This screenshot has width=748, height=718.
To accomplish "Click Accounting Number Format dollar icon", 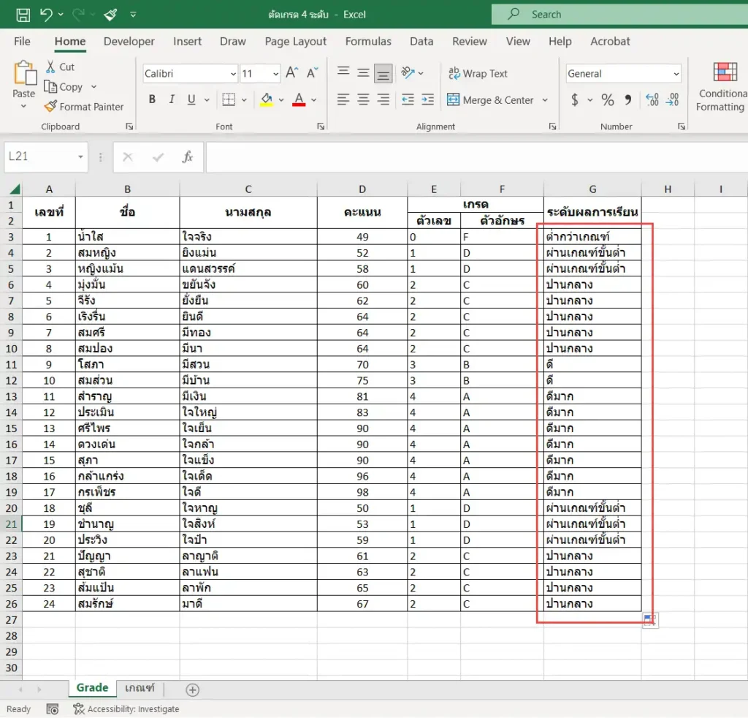I will tap(575, 99).
